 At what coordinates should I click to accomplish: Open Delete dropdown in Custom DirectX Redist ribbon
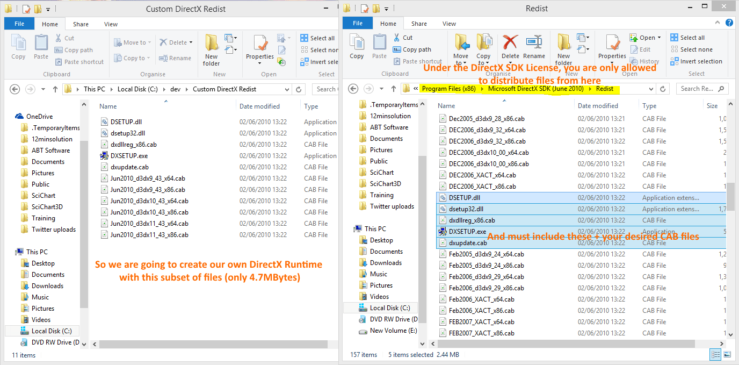[x=190, y=42]
